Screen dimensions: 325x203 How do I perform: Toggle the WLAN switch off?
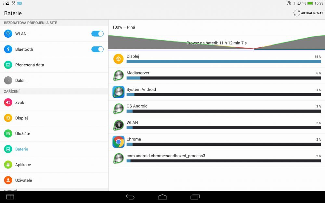[97, 33]
